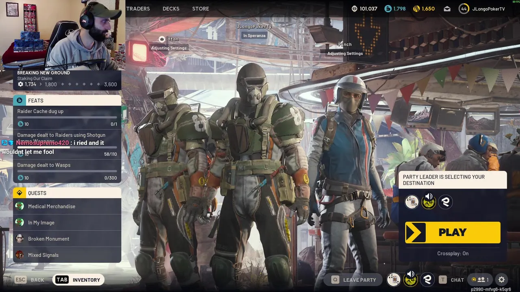Open settings gear in bottom bar
520x292 pixels.
pos(501,280)
